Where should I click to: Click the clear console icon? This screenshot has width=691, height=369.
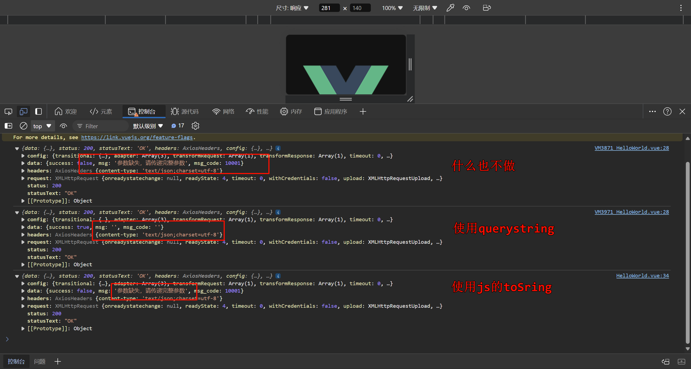tap(24, 126)
